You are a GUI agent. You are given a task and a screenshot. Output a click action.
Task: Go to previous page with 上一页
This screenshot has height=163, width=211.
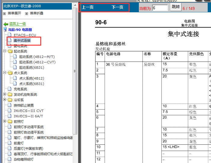click(88, 7)
